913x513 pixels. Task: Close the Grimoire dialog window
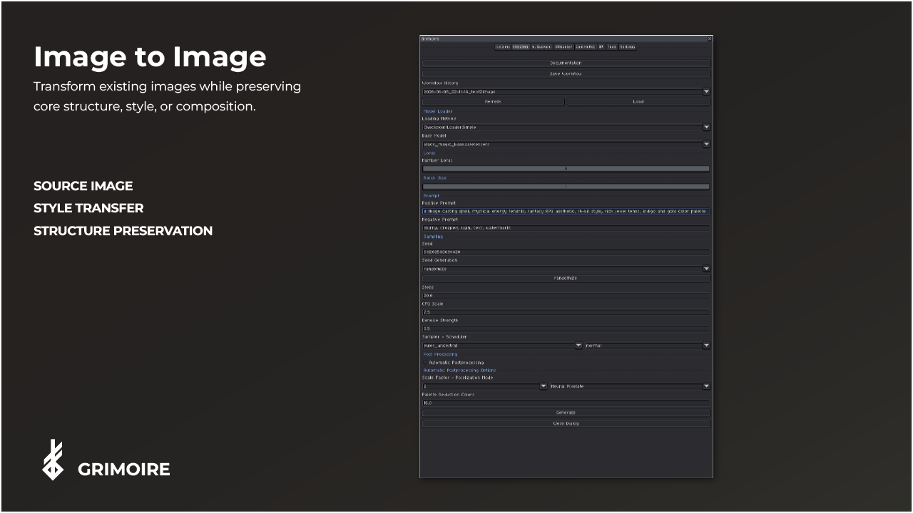point(710,38)
